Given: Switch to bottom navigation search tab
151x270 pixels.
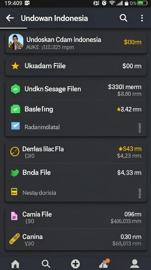Looking at the screenshot, I should (46, 264).
